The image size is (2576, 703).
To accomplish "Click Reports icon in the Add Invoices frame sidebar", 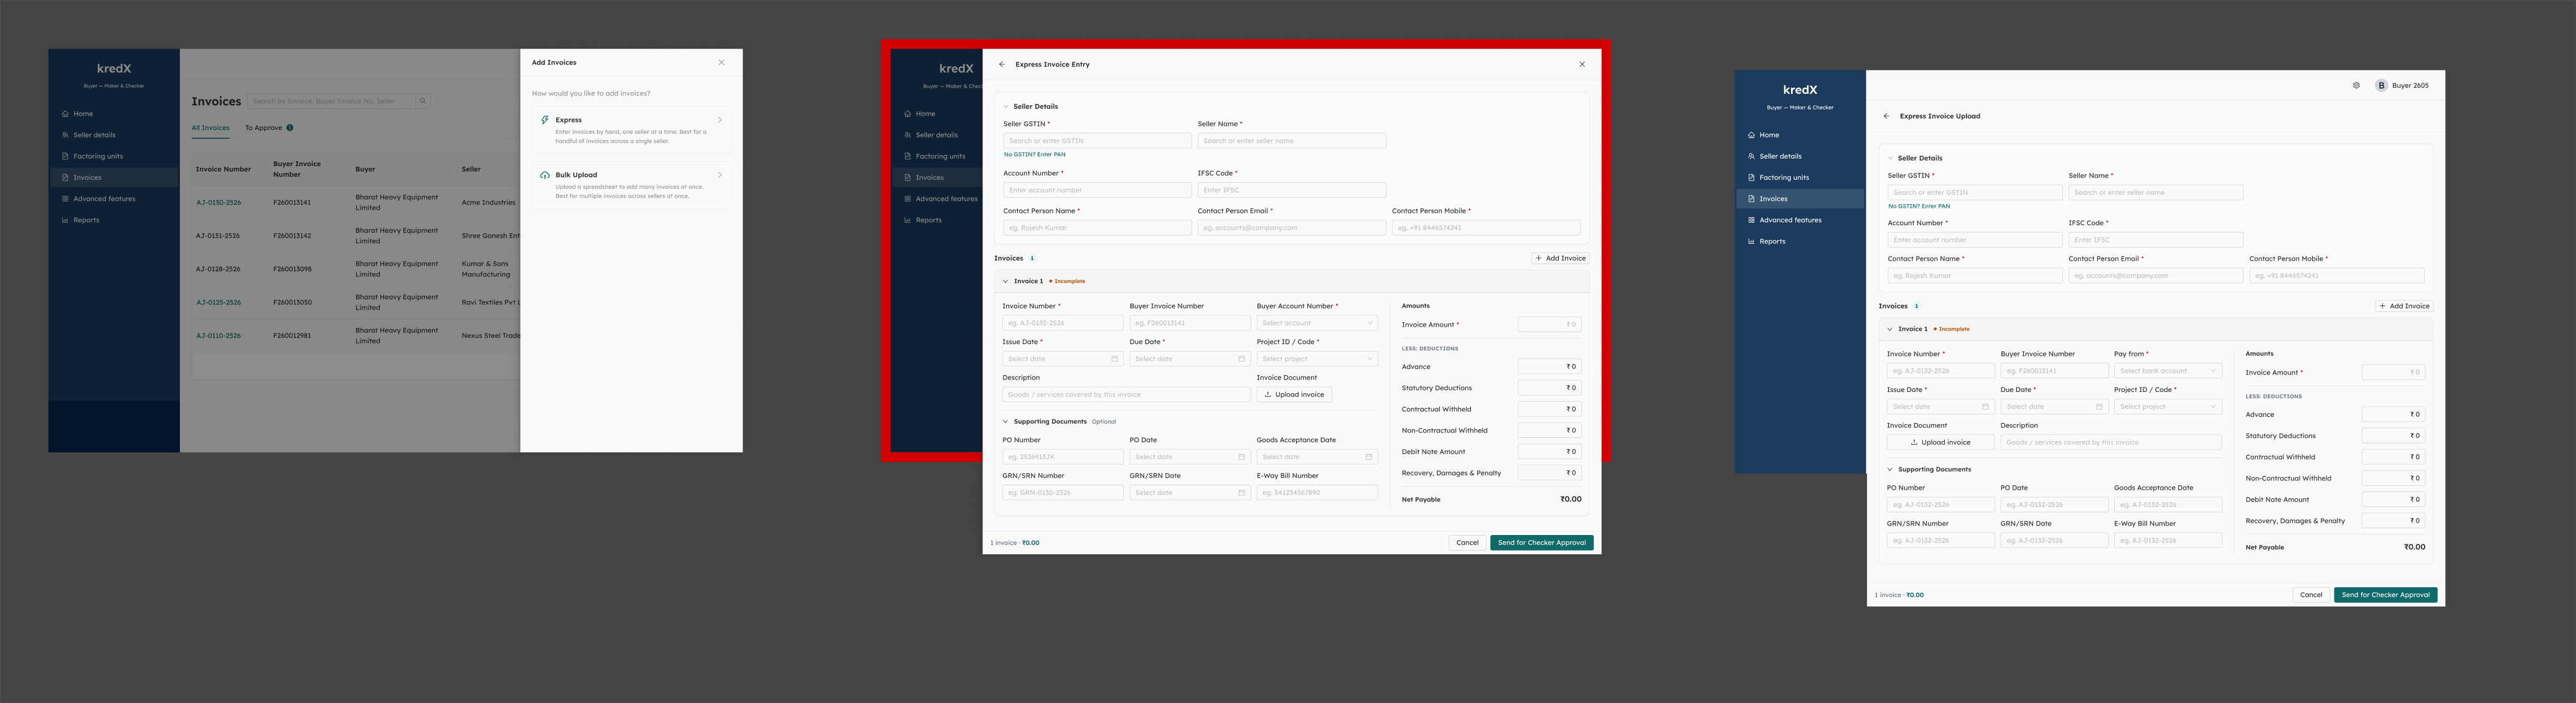I will (65, 220).
